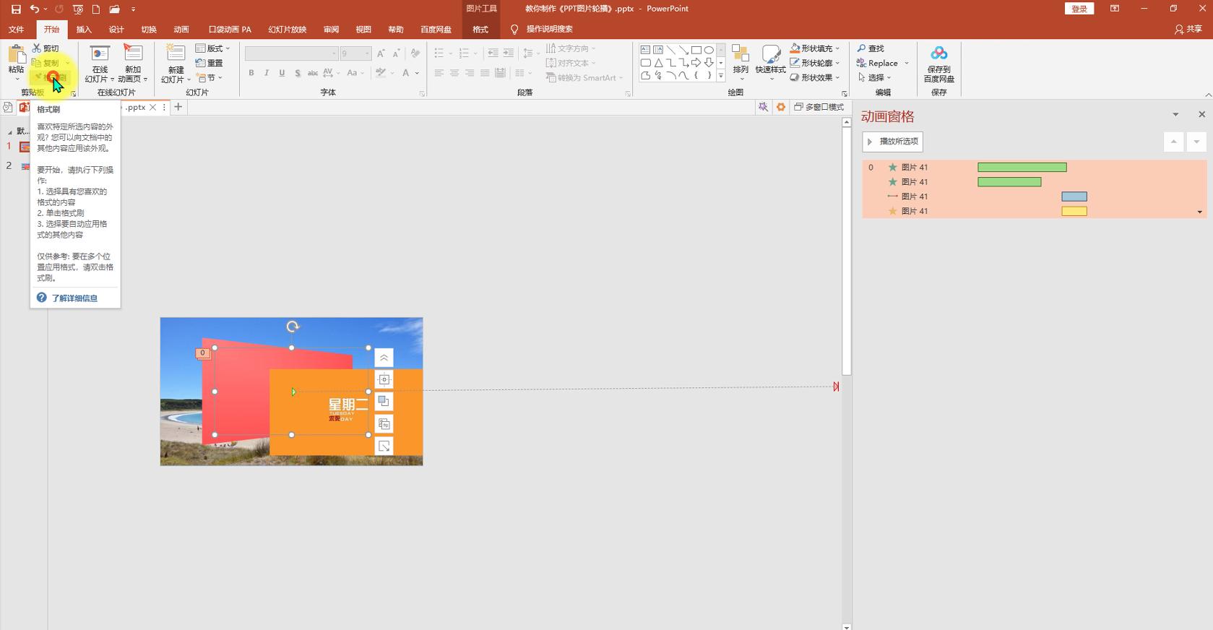Toggle 多窗口模式 multi-window mode

click(819, 107)
